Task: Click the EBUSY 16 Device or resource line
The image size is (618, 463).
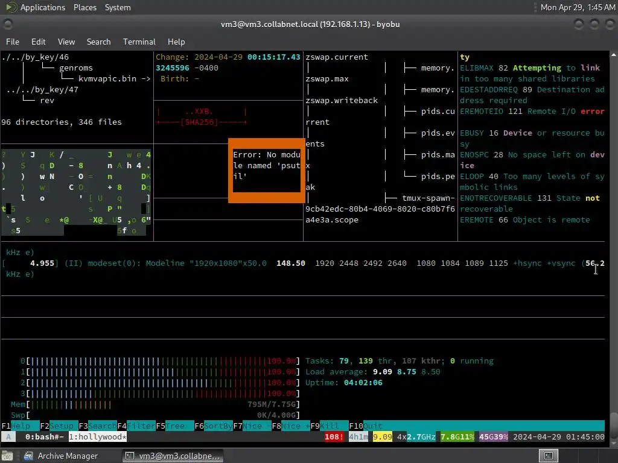Action: (532, 138)
